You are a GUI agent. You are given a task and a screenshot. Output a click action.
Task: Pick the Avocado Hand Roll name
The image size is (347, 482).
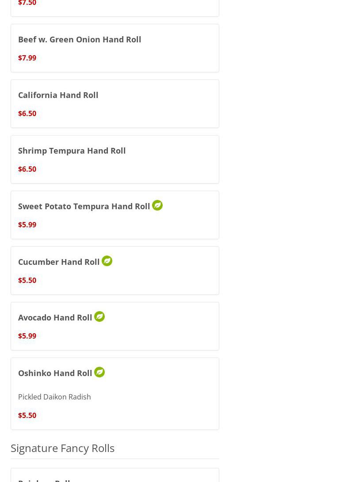coord(55,317)
